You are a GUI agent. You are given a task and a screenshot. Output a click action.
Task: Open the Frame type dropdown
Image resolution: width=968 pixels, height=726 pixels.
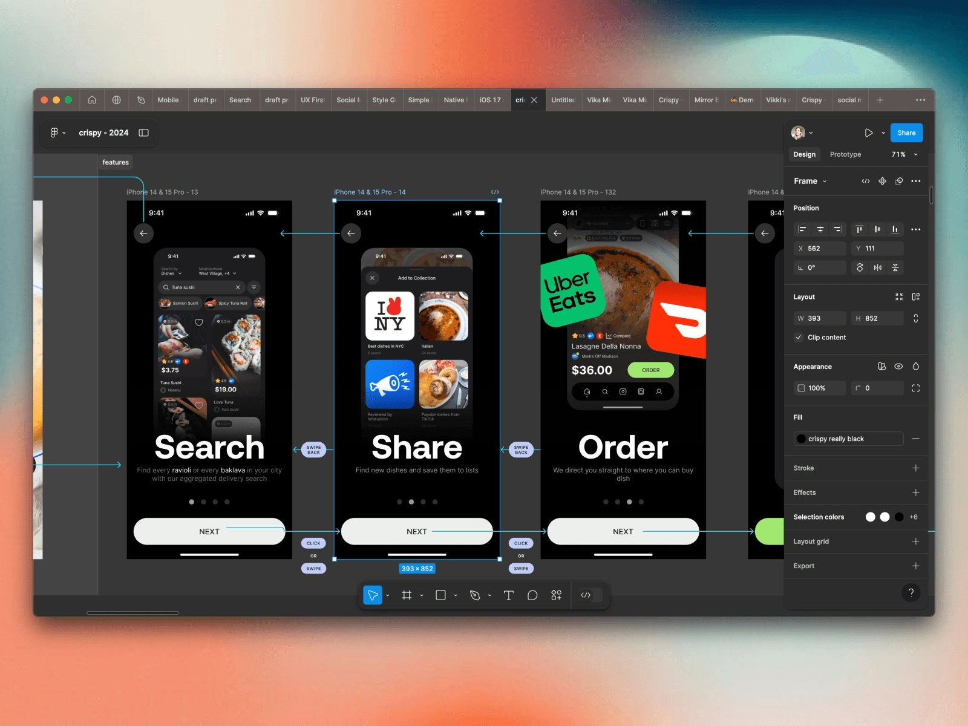[x=810, y=181]
